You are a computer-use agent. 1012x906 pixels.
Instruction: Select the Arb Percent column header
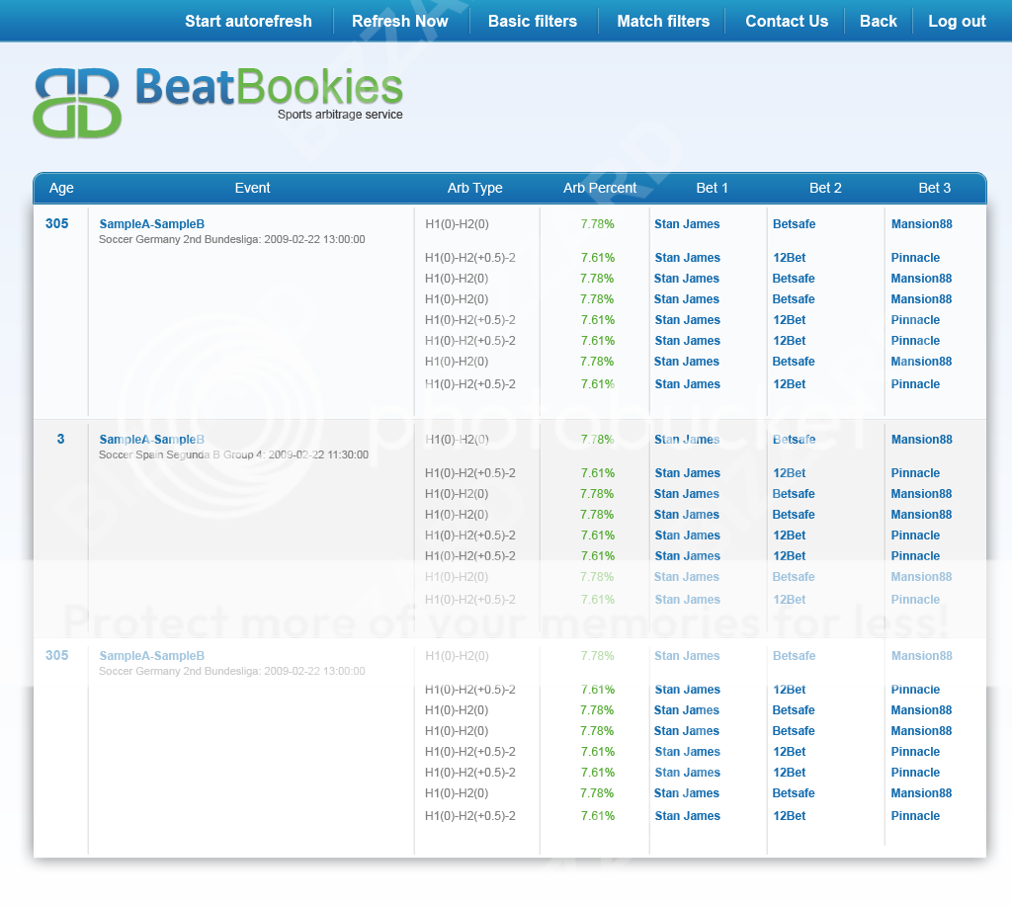(600, 188)
